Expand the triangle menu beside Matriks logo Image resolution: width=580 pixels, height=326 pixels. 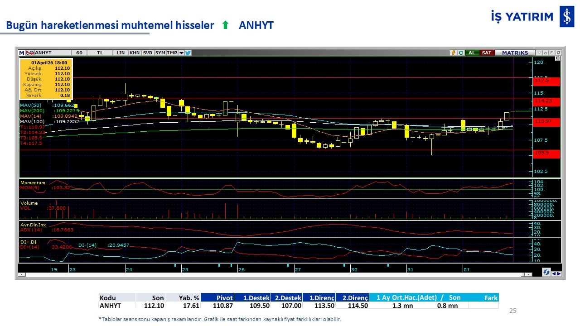(x=539, y=53)
